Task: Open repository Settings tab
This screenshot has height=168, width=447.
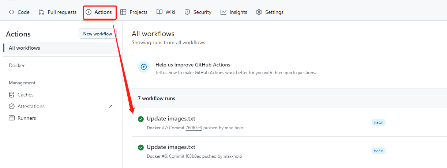Action: 270,12
